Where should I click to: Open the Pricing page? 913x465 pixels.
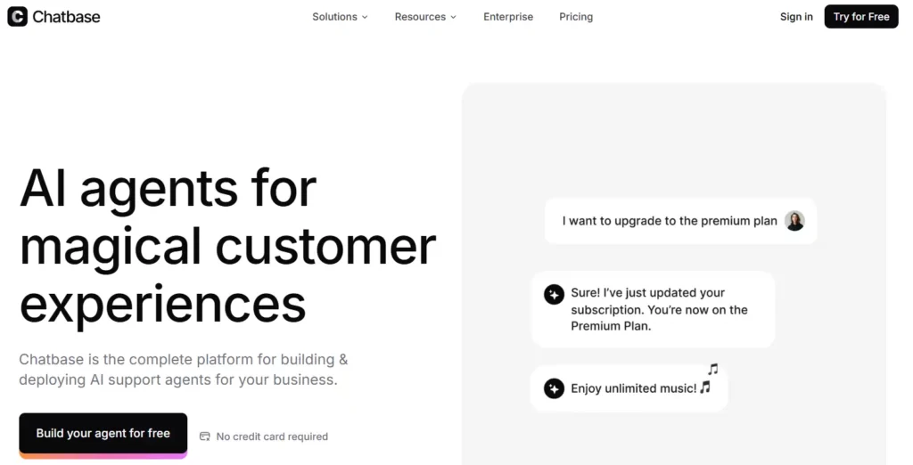[576, 17]
